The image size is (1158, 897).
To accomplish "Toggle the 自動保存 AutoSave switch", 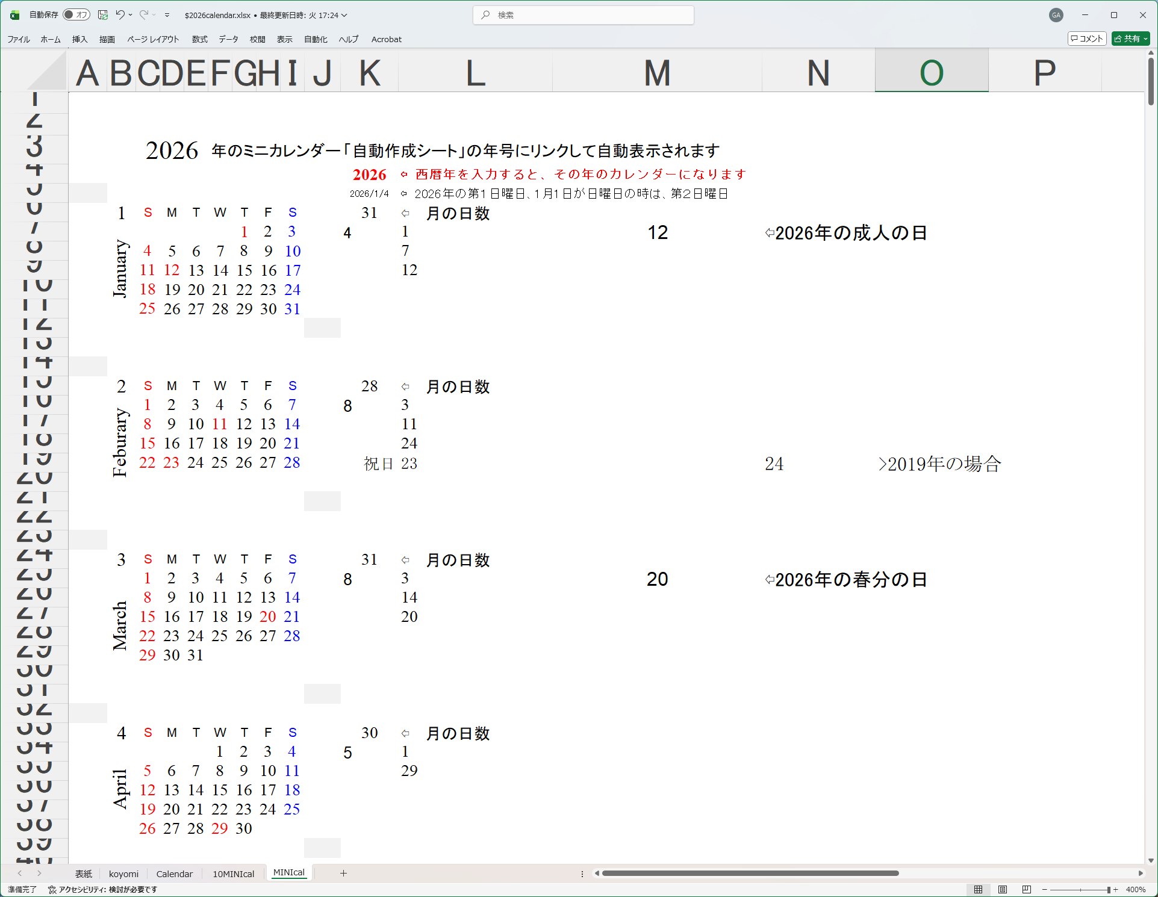I will [x=76, y=14].
